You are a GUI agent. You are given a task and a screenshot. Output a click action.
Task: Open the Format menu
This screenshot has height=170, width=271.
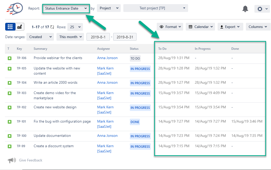(170, 26)
